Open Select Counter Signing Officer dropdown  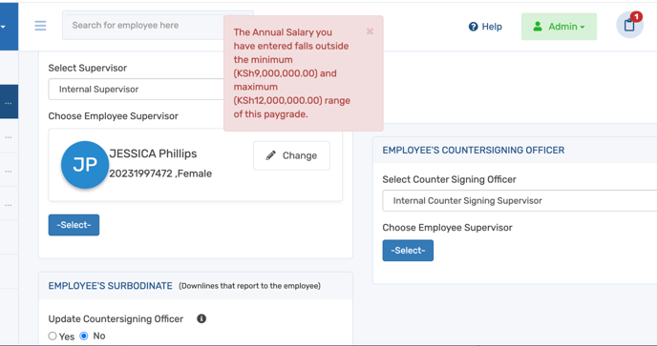pos(519,201)
